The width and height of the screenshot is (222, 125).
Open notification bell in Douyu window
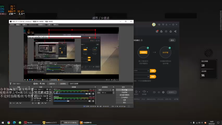171,31
